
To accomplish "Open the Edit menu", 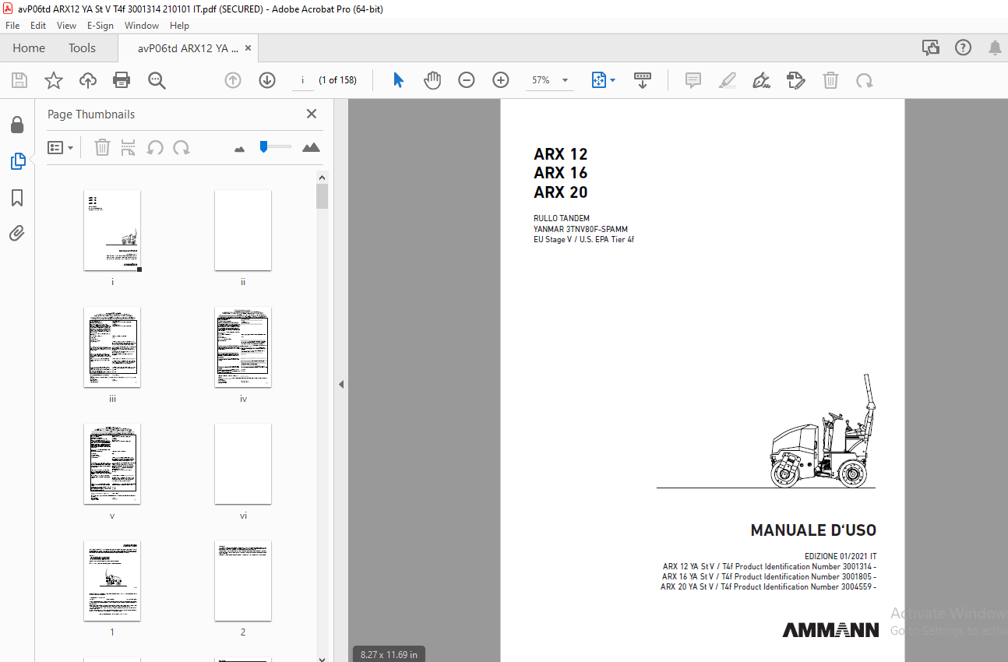I will pos(38,26).
